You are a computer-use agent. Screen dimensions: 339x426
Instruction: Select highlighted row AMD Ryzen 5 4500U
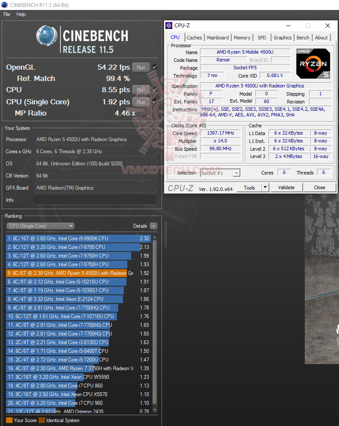pyautogui.click(x=78, y=273)
